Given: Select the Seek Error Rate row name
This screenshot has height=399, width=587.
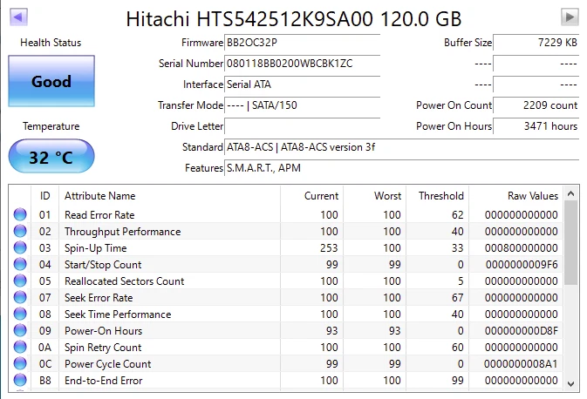Looking at the screenshot, I should click(x=99, y=298).
